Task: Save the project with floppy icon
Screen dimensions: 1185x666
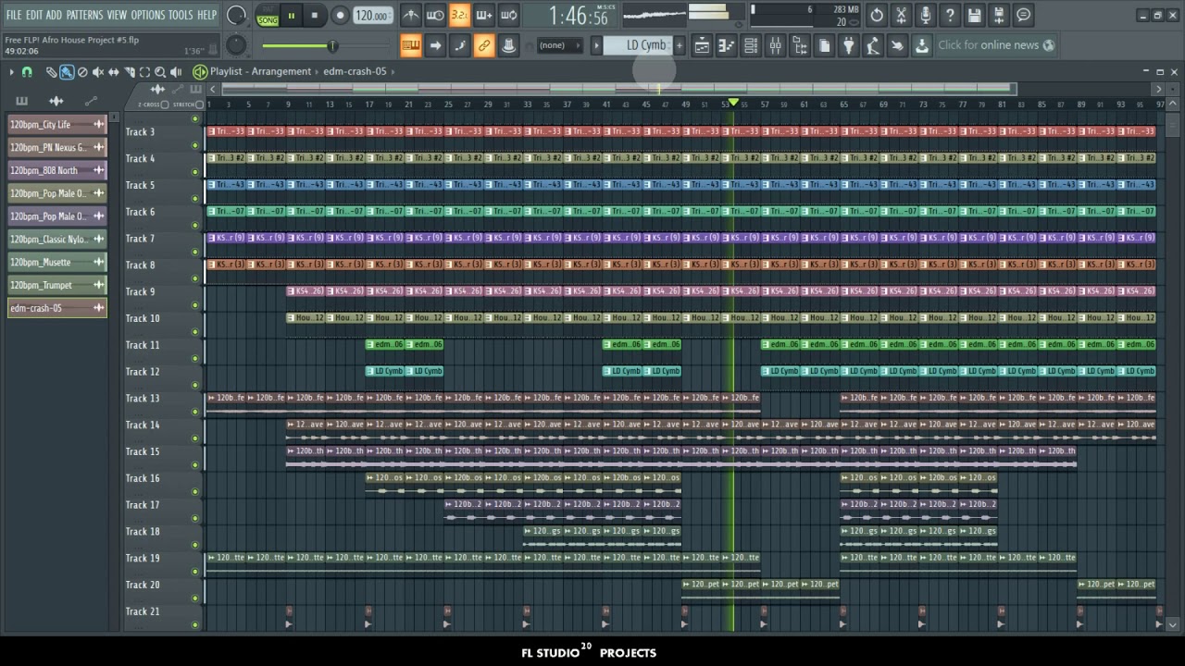Action: coord(974,15)
